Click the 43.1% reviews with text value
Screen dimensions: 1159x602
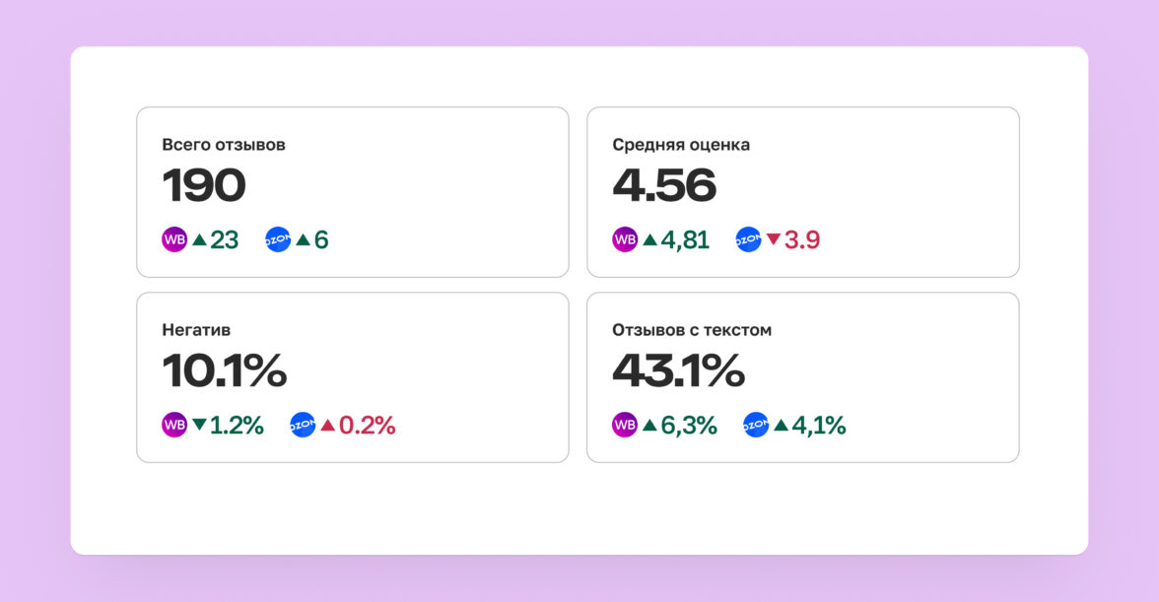coord(678,371)
